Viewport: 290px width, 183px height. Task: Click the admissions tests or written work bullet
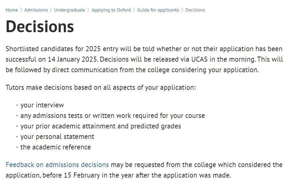(113, 116)
